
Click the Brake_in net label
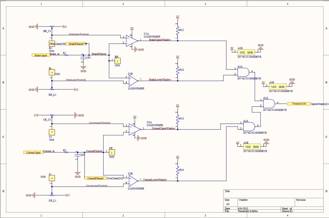[x=54, y=54]
